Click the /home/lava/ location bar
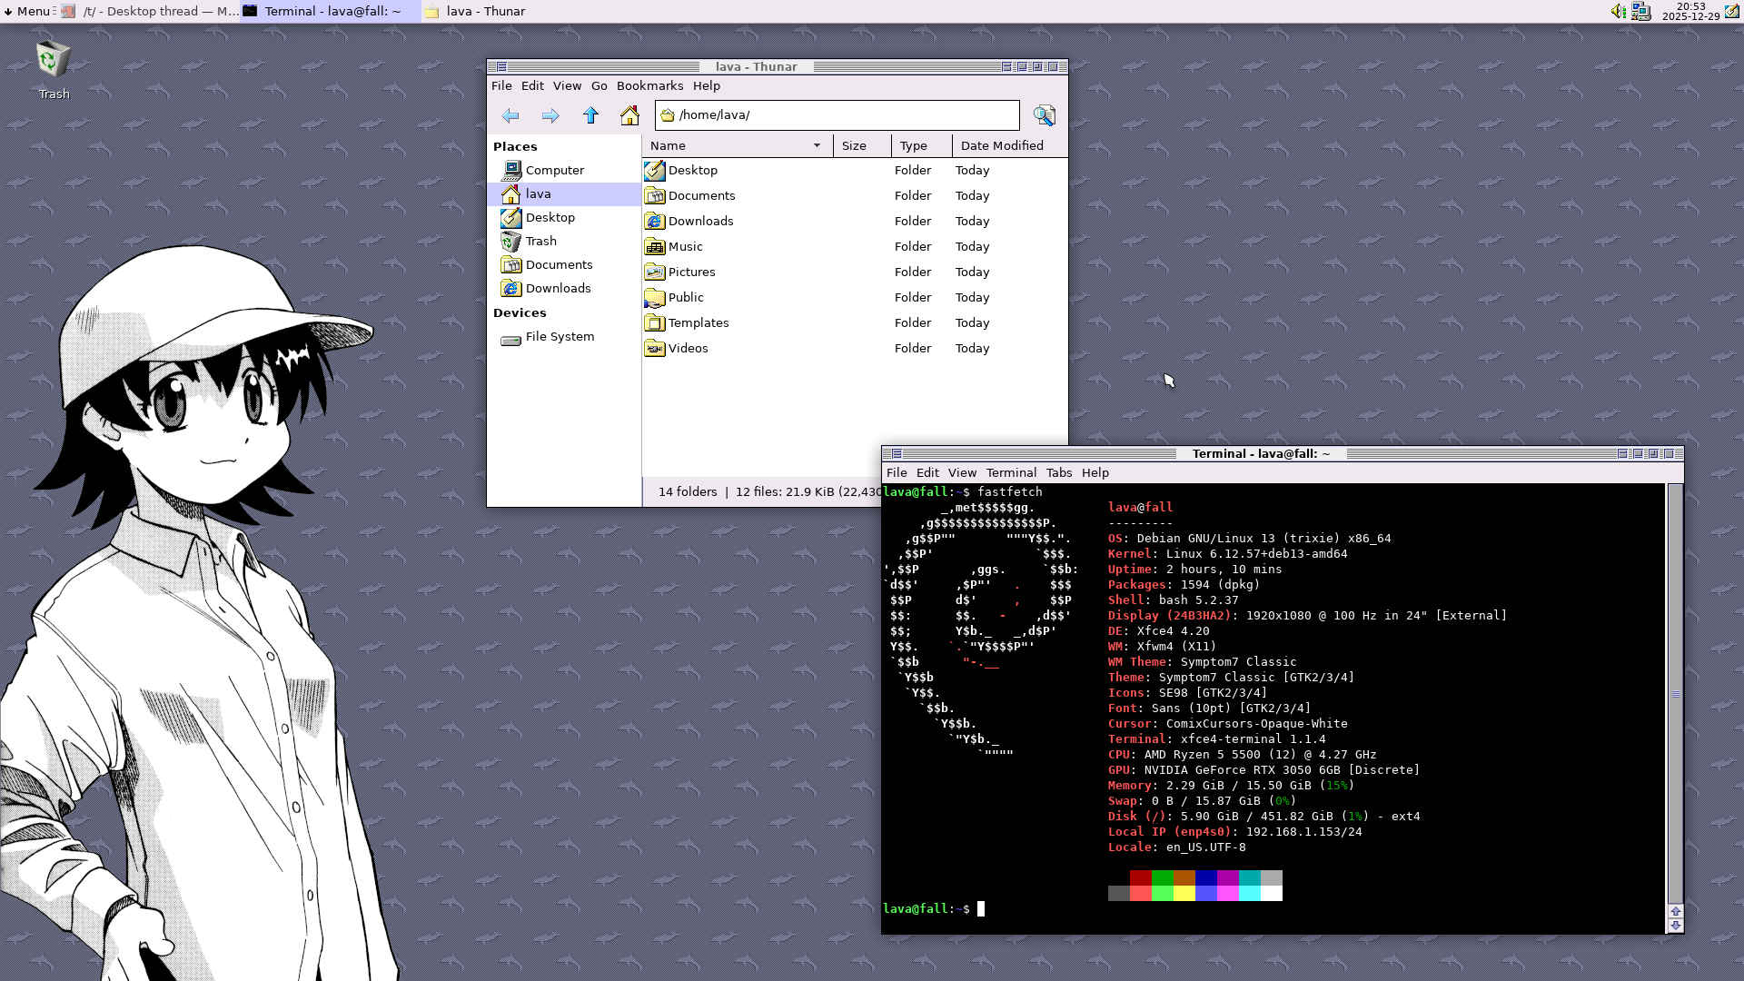Image resolution: width=1744 pixels, height=981 pixels. pyautogui.click(x=836, y=115)
